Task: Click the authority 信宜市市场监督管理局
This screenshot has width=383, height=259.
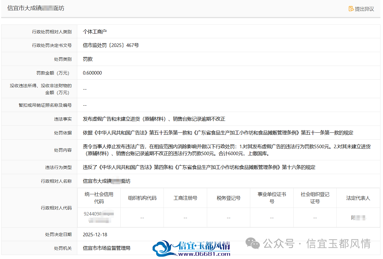Action: [x=107, y=248]
